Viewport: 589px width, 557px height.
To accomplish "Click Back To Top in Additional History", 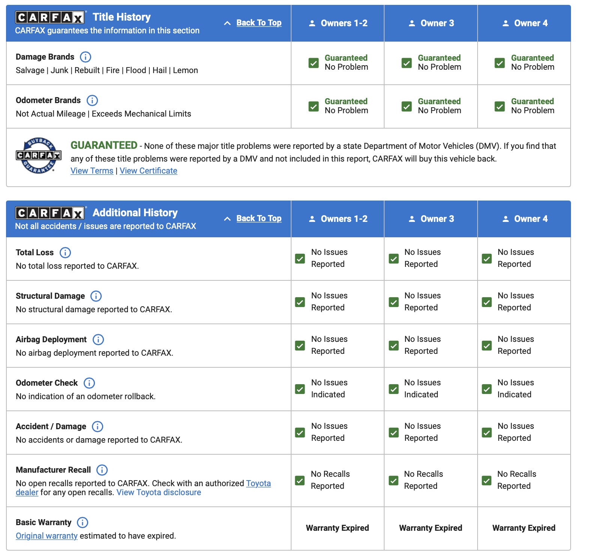I will point(259,219).
